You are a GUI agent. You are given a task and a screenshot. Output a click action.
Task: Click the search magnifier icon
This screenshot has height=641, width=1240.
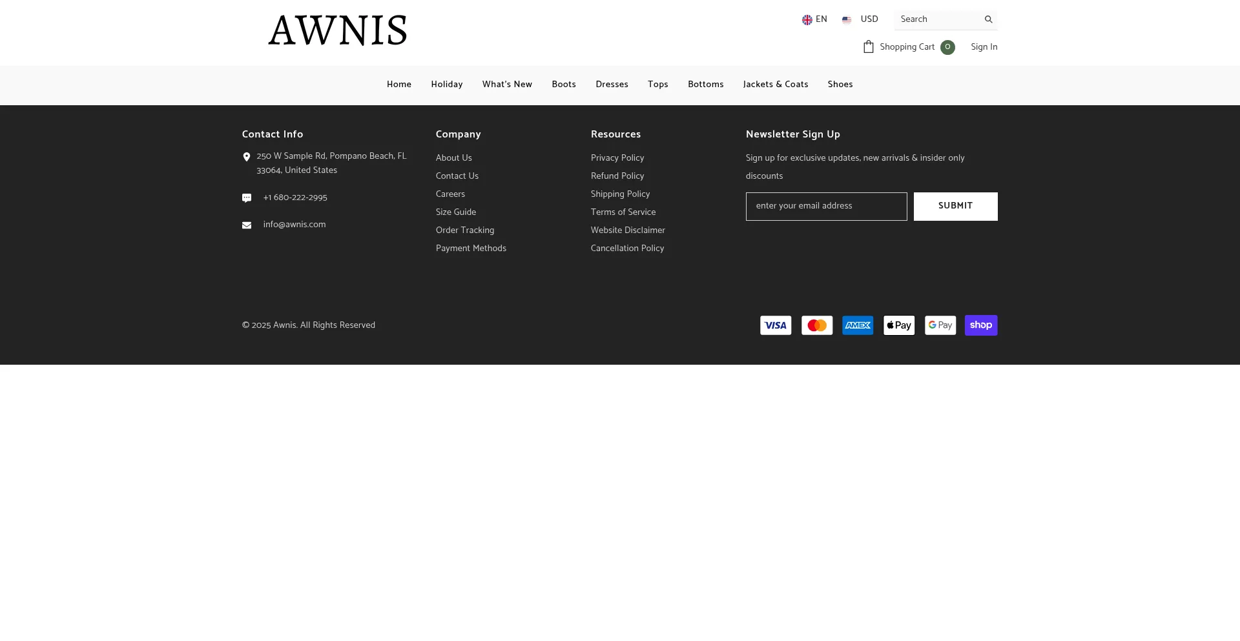(989, 19)
